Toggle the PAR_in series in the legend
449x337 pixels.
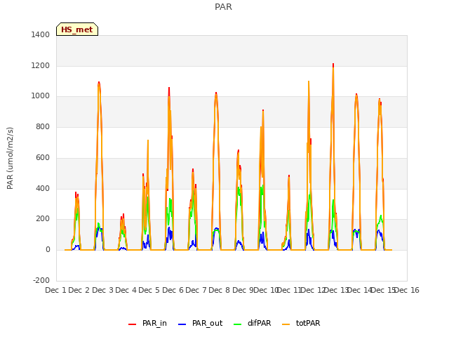click(147, 323)
